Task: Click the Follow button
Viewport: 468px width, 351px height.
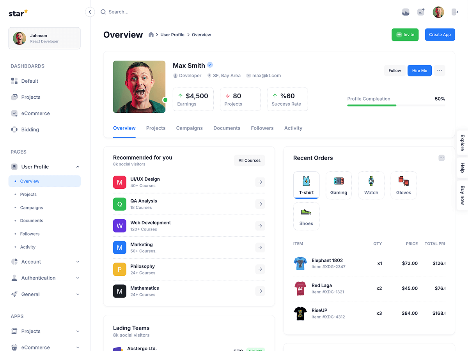Action: point(394,70)
